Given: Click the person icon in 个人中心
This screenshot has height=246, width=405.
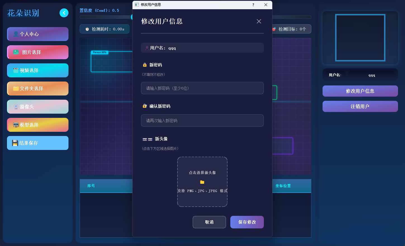Looking at the screenshot, I should coord(16,34).
